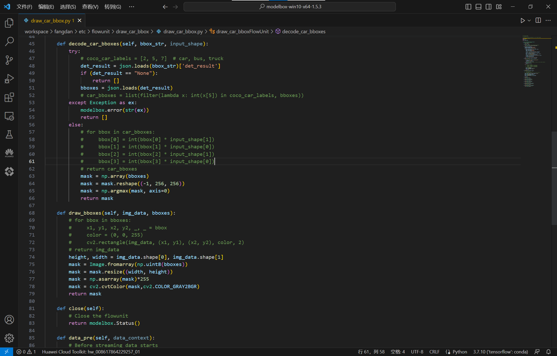557x356 pixels.
Task: Open the Run and Debug view
Action: [x=9, y=79]
